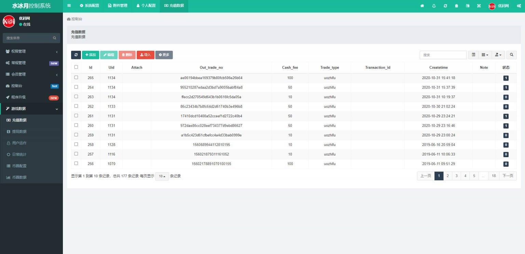Viewport: 525px width, 254px height.
Task: Check the row with Id 262
Action: coord(76,106)
